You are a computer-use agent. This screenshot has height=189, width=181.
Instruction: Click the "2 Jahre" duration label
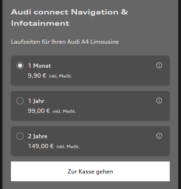coord(38,136)
